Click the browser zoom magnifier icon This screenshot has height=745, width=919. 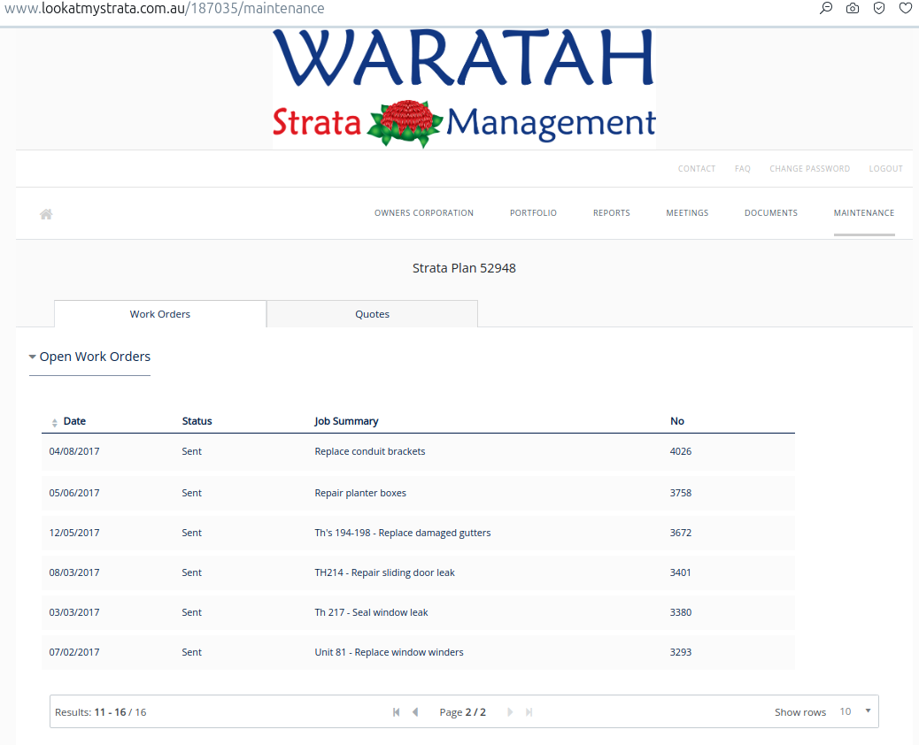(826, 8)
